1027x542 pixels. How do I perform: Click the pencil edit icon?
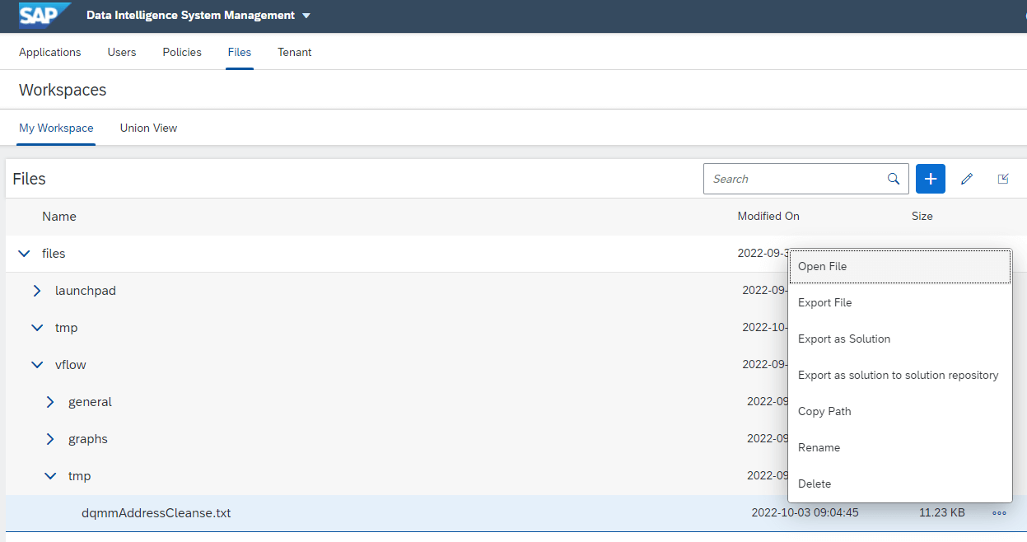(x=967, y=179)
